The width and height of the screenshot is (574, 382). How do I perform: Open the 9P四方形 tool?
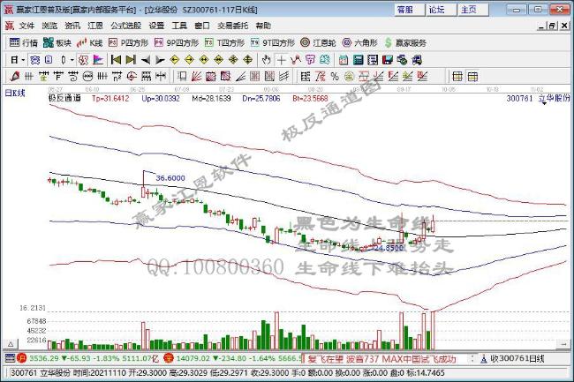(x=176, y=42)
